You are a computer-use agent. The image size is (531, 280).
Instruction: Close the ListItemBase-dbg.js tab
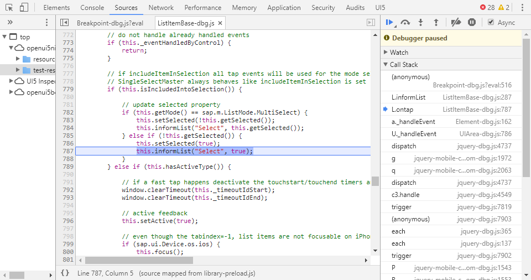coord(220,23)
